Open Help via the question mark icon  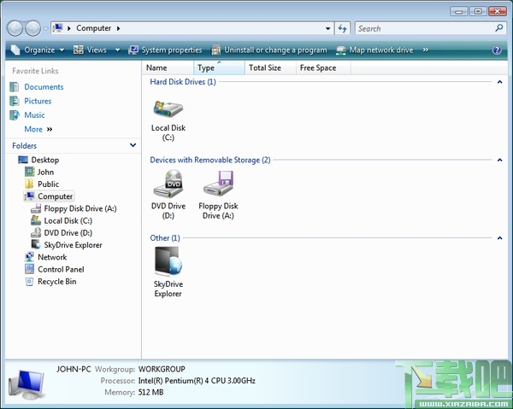coord(497,50)
